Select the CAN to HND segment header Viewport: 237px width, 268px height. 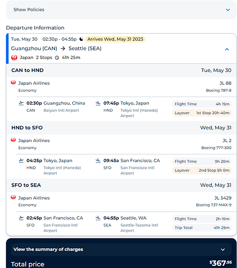[121, 70]
